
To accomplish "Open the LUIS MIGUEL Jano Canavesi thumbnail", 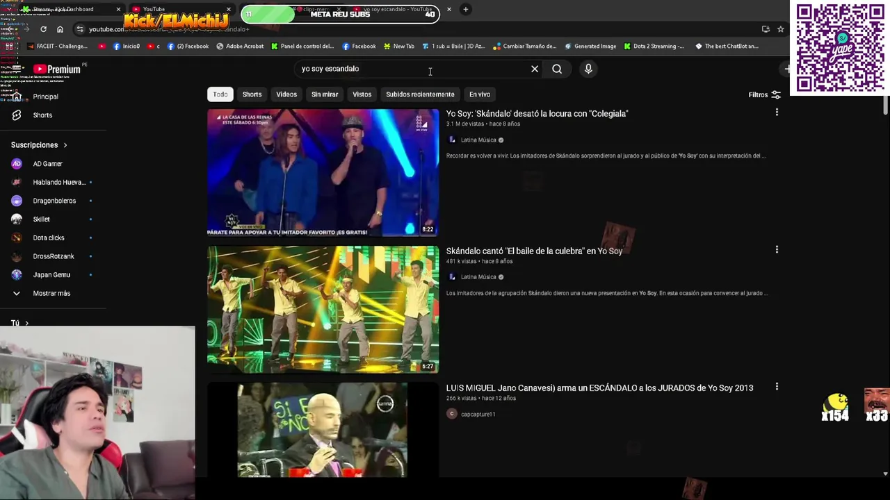I will 323,430.
